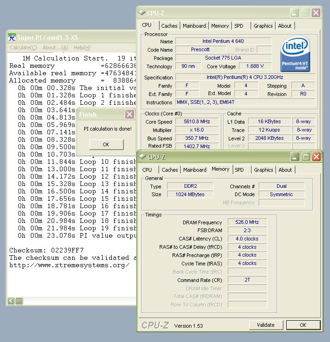This screenshot has height=342, width=330.
Task: Click the DC Mode value 'Symmetric'
Action: [x=282, y=194]
